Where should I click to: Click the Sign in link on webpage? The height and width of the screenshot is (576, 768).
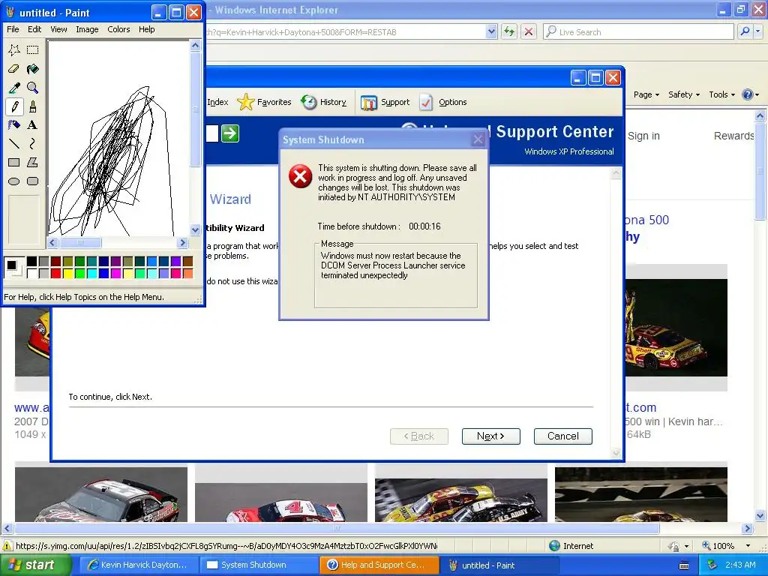643,136
